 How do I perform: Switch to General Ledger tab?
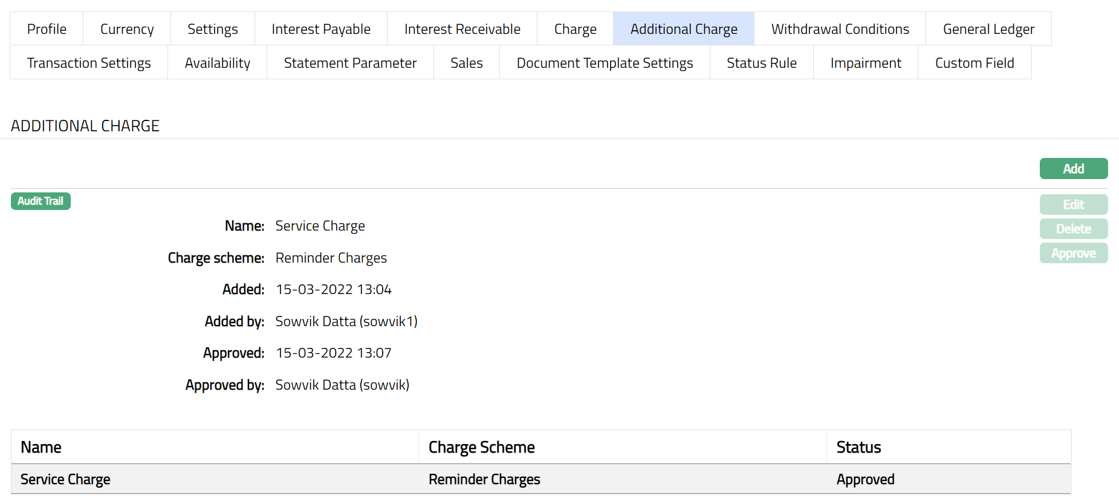tap(988, 29)
